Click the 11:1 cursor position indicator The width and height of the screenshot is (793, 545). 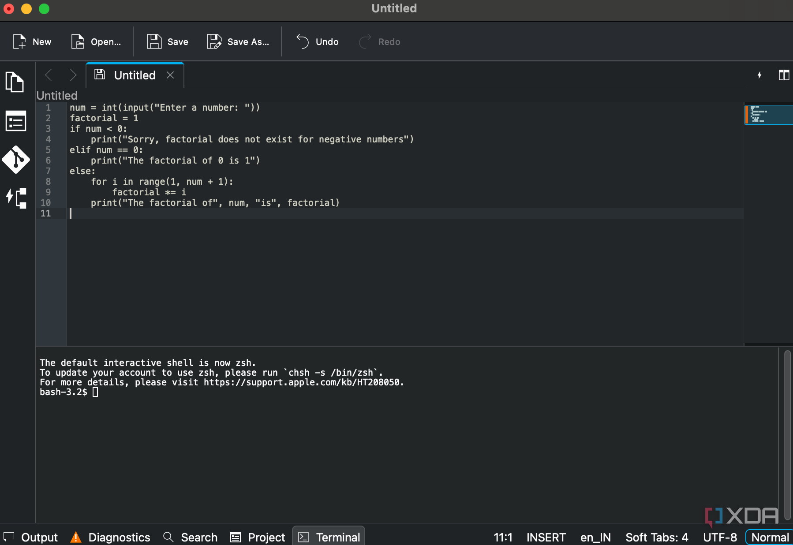(x=503, y=538)
